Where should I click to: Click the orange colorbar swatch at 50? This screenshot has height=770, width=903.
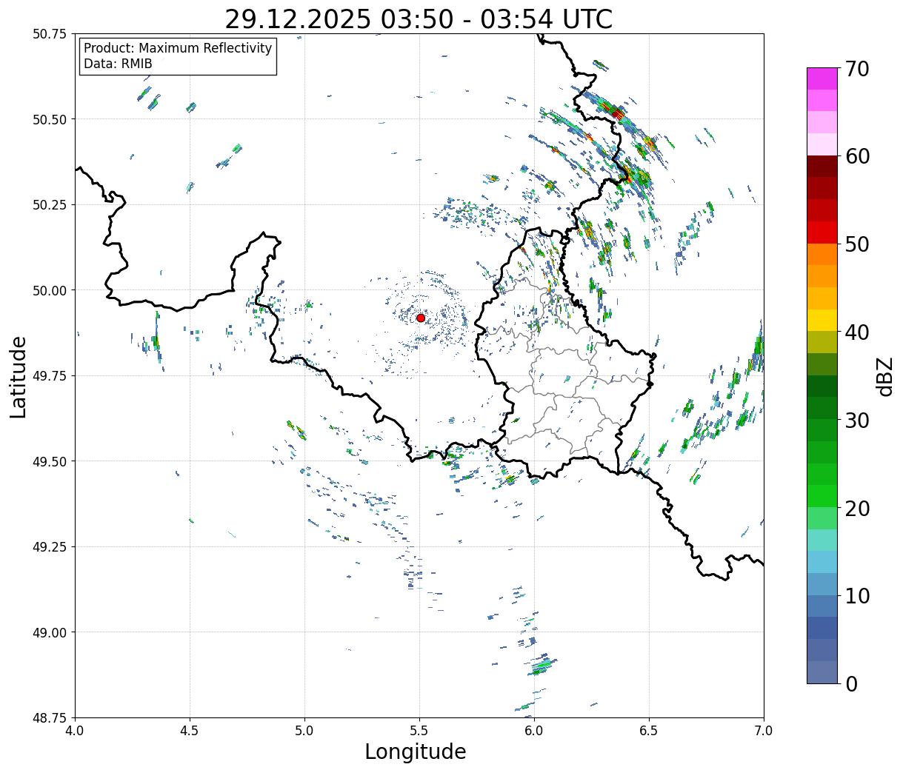tap(822, 255)
